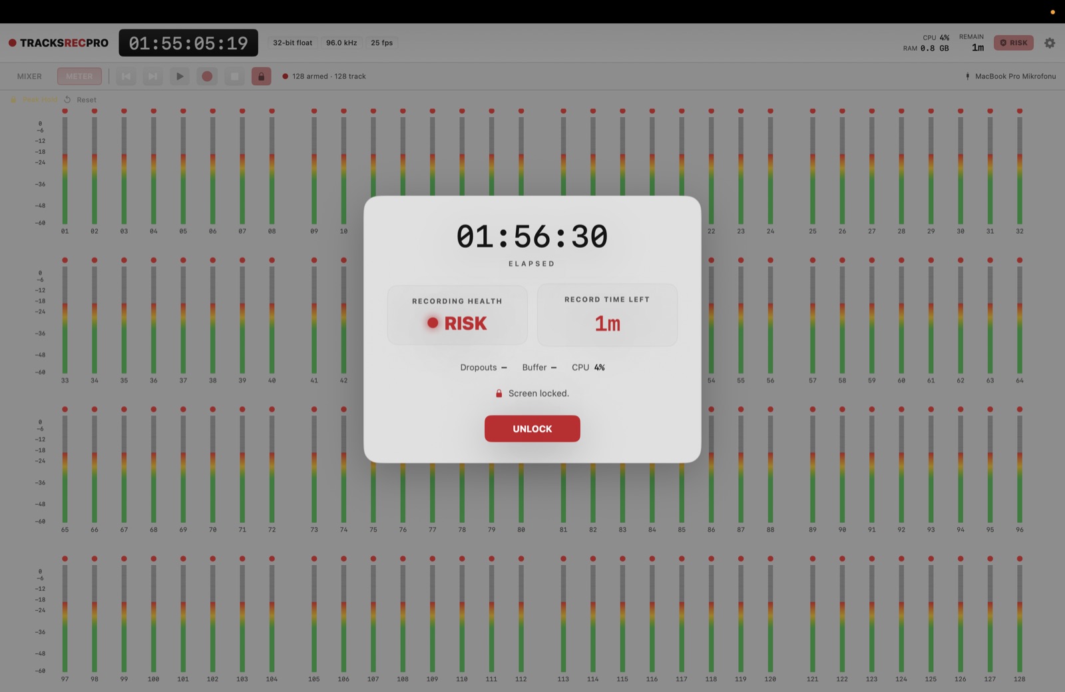Toggle arm dot above track 64
The height and width of the screenshot is (692, 1065).
point(1019,260)
